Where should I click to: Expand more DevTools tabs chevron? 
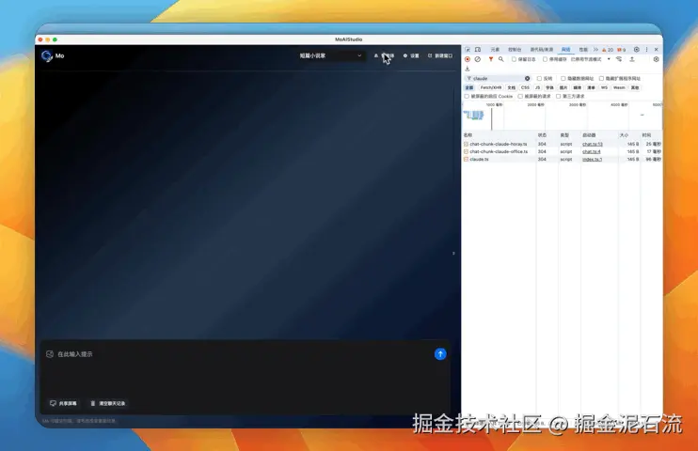coord(595,50)
